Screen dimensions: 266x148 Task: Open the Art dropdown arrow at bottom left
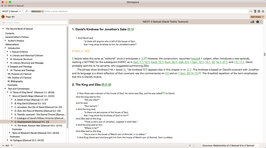pyautogui.click(x=12, y=145)
